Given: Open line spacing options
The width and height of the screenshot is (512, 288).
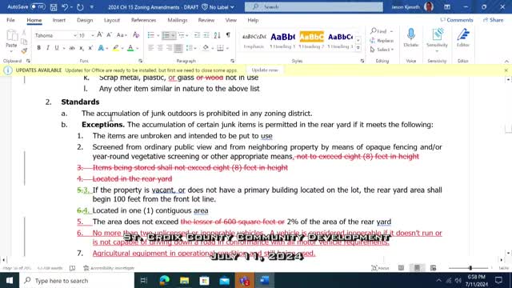Looking at the screenshot, I should pos(190,48).
